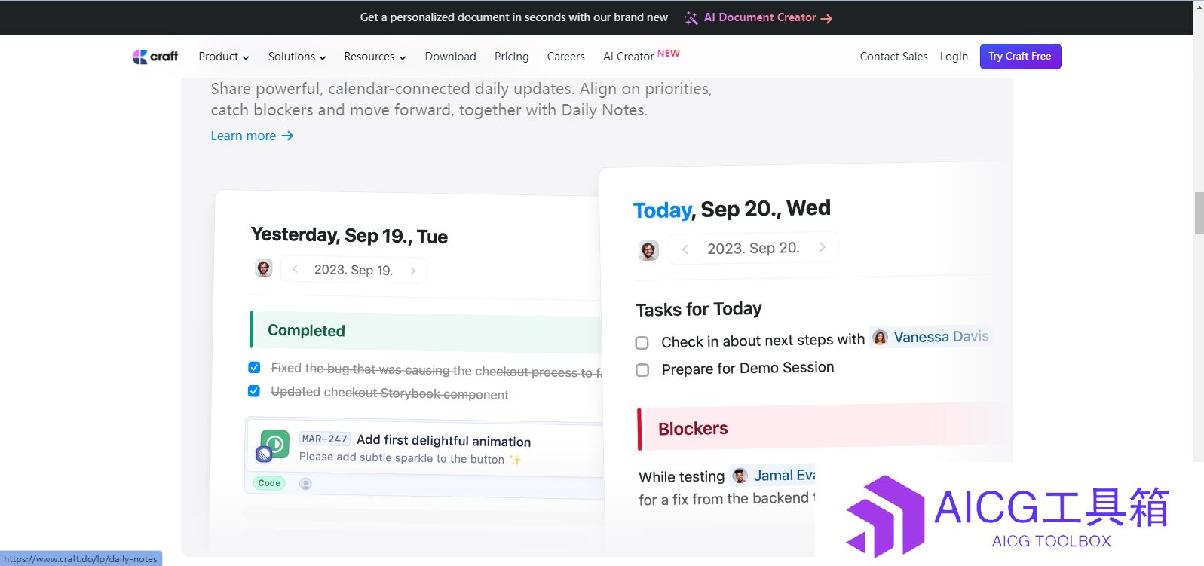
Task: Click the user avatar beside 2023. Sep 19.
Action: tap(263, 268)
